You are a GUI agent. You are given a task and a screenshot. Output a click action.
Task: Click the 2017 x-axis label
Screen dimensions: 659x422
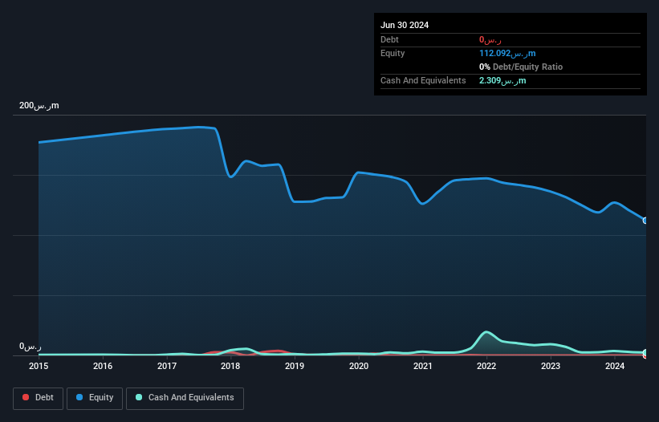pos(167,366)
